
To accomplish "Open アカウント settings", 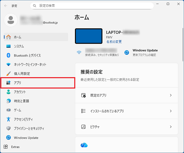I will click(36, 92).
